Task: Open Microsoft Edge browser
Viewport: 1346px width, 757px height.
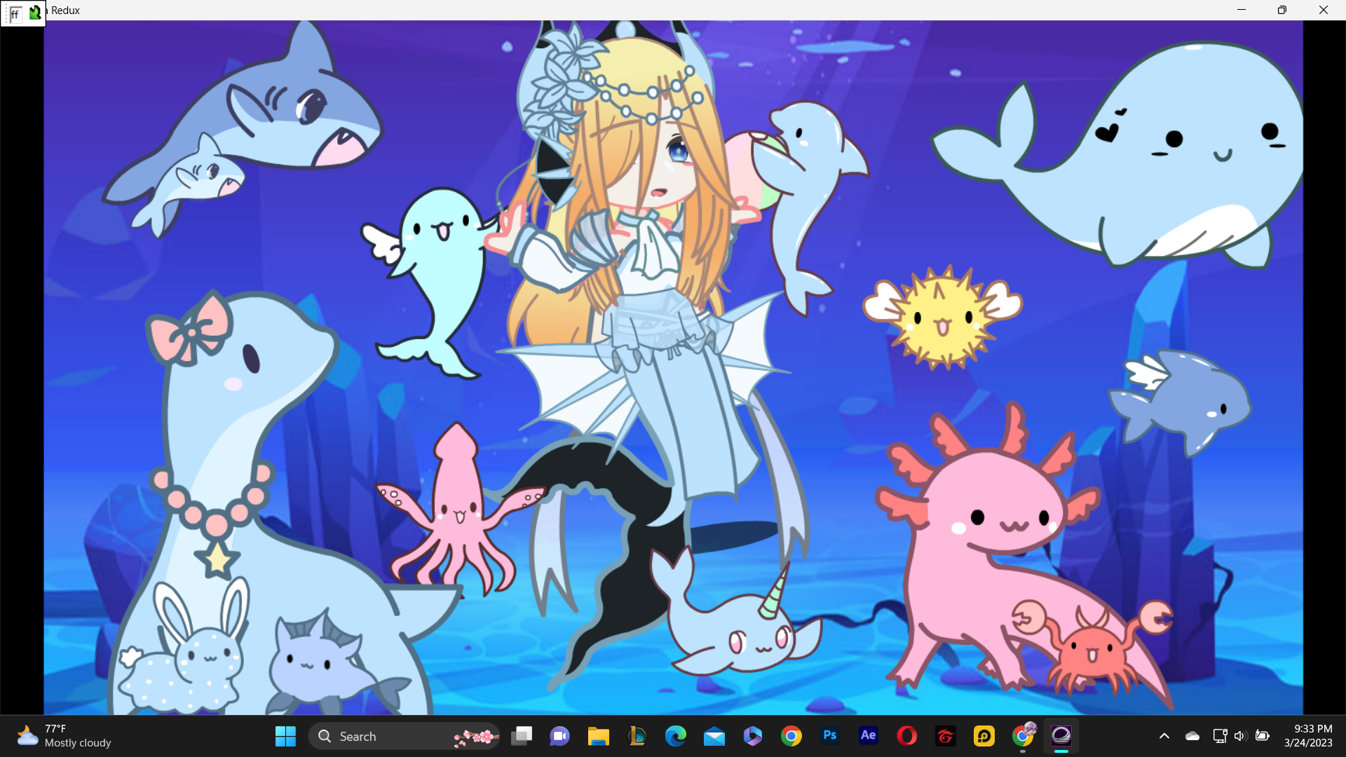Action: coord(675,736)
